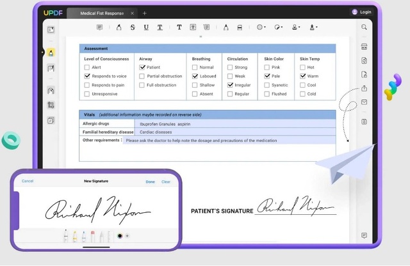Pick the underline text tool
This screenshot has height=266, width=410.
[146, 27]
